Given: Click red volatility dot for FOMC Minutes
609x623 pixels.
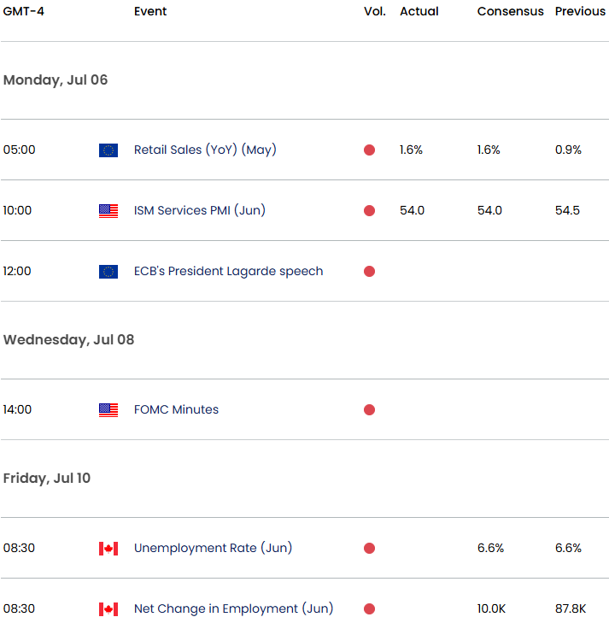Looking at the screenshot, I should (x=369, y=409).
